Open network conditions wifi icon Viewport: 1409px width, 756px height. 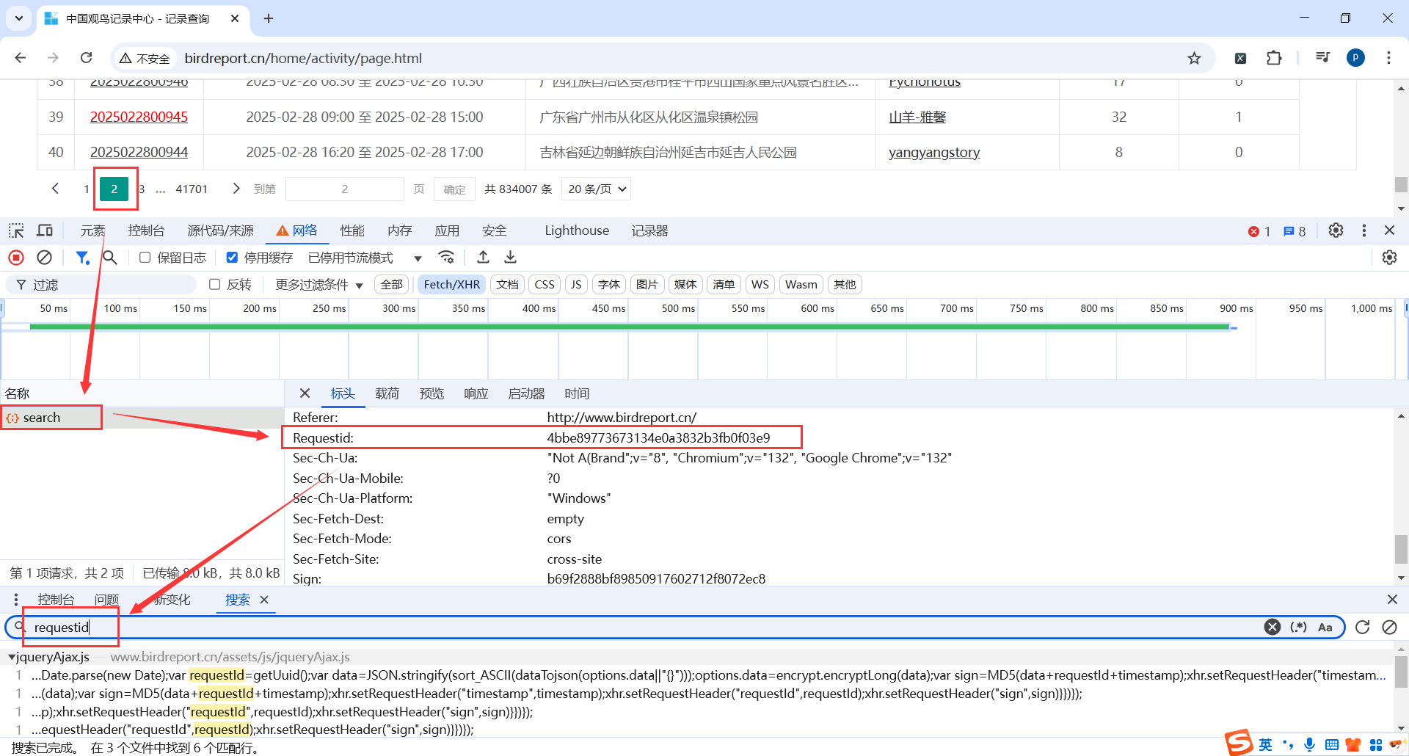[x=446, y=258]
